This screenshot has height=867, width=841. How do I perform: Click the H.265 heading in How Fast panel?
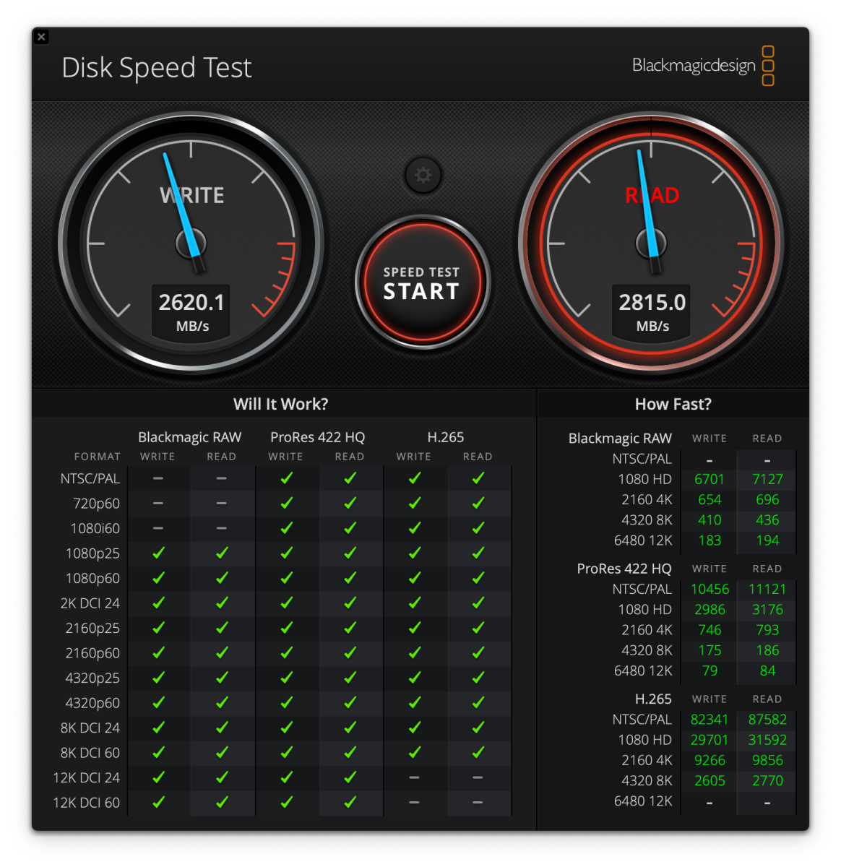click(653, 699)
